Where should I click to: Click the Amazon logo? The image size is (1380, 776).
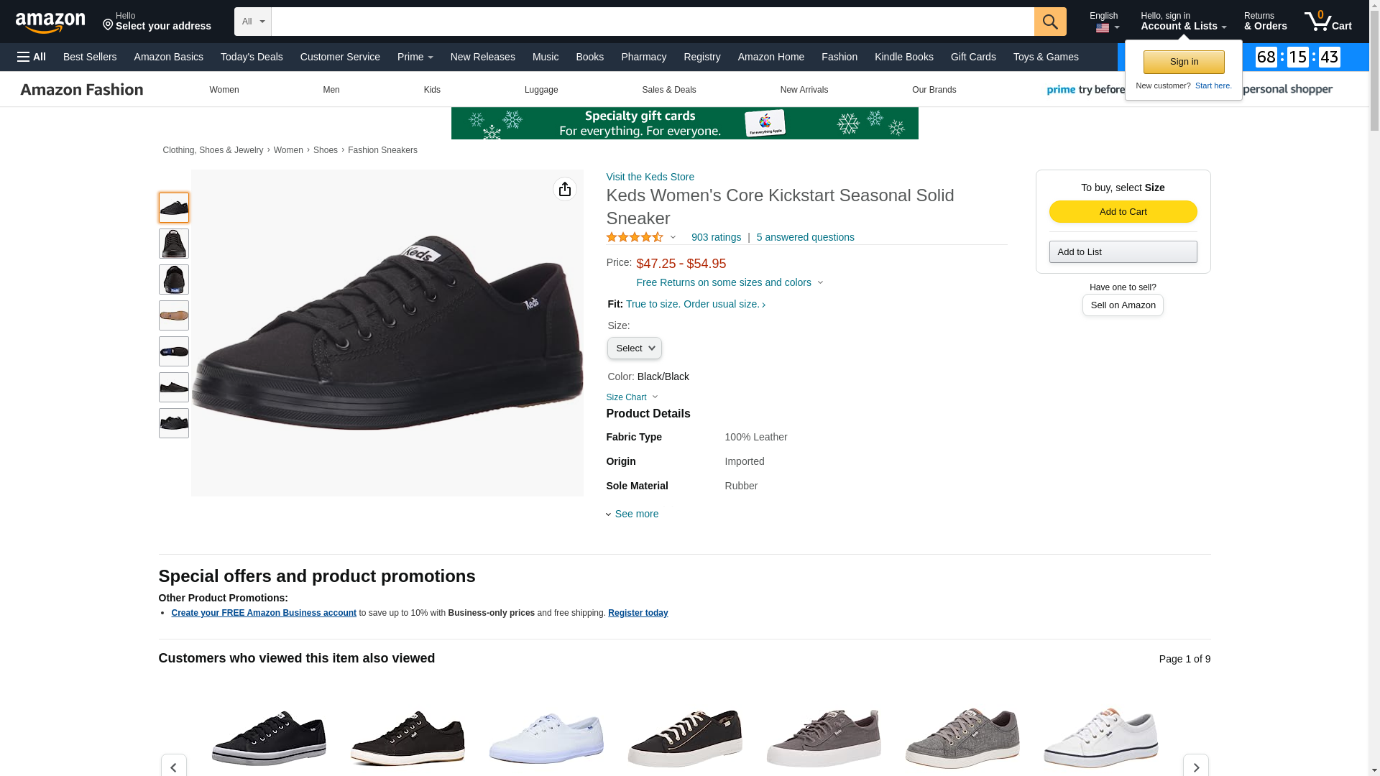click(x=50, y=23)
